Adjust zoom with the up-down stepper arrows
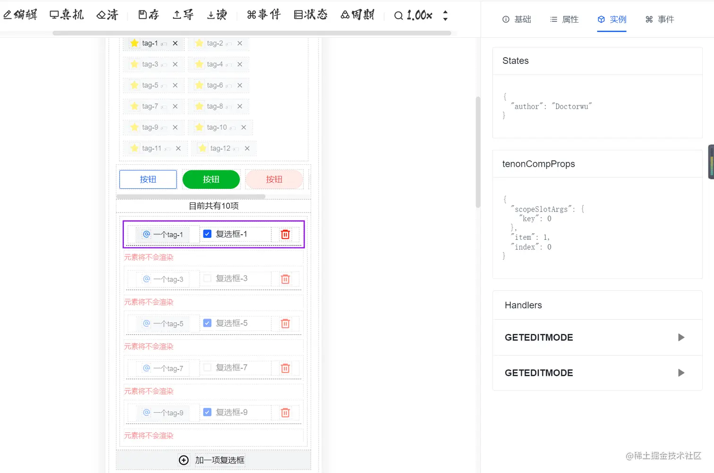714x473 pixels. pyautogui.click(x=445, y=16)
